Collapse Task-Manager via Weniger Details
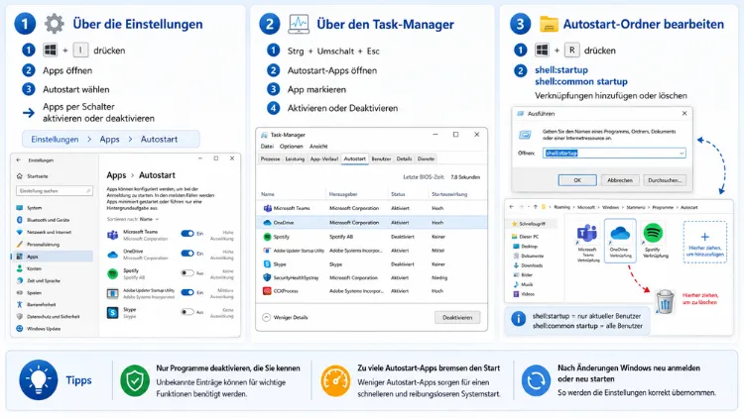Screen dimensions: 744x418 [285, 318]
